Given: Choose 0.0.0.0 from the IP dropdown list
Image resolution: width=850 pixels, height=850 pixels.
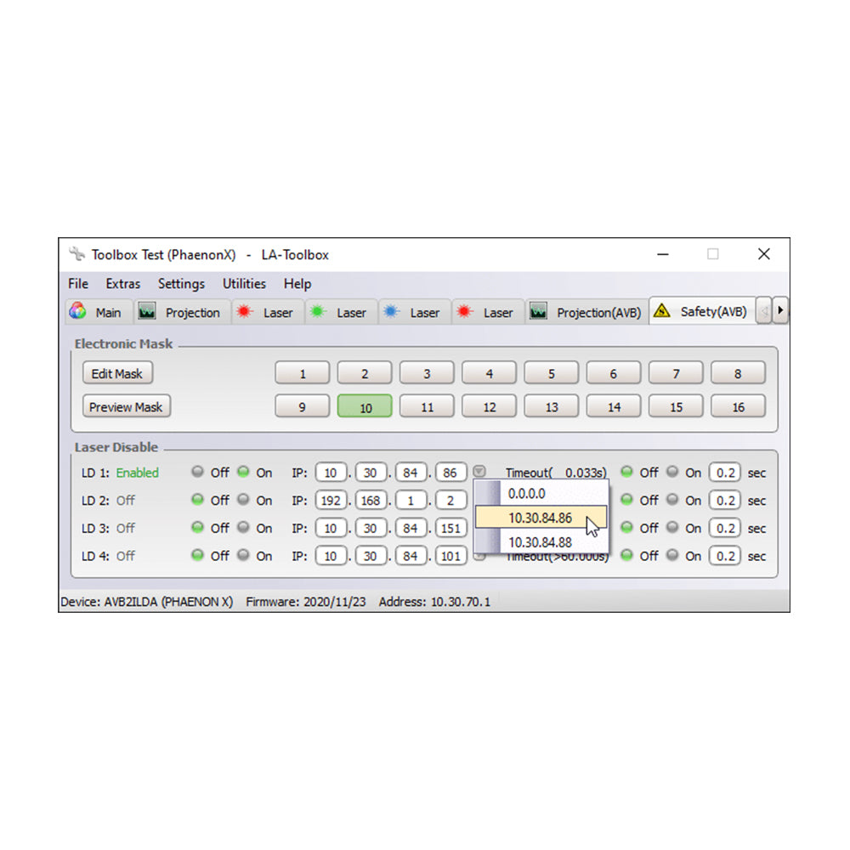Looking at the screenshot, I should tap(541, 493).
